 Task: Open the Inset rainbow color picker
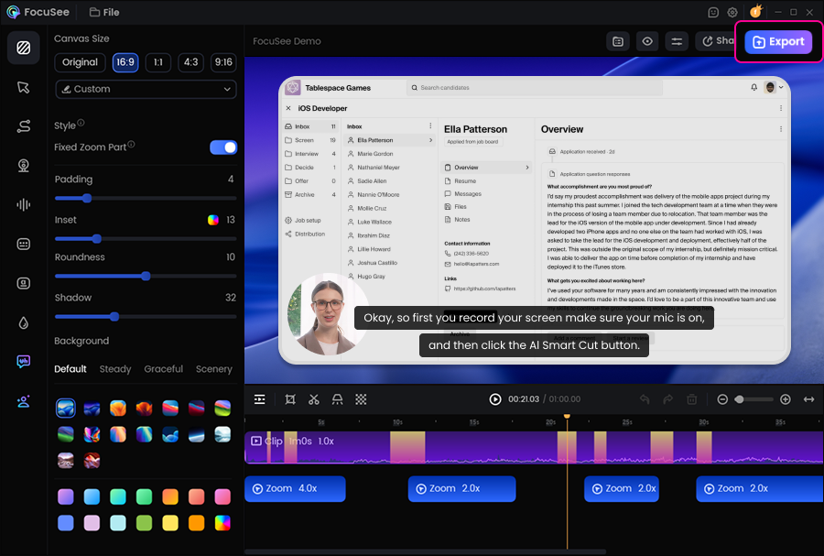pos(213,220)
